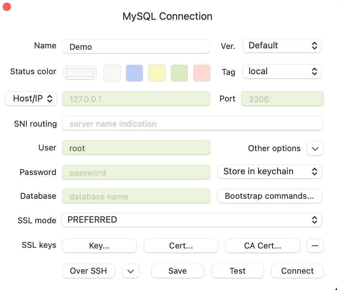Remove SSL keys with the minus button

(x=315, y=246)
